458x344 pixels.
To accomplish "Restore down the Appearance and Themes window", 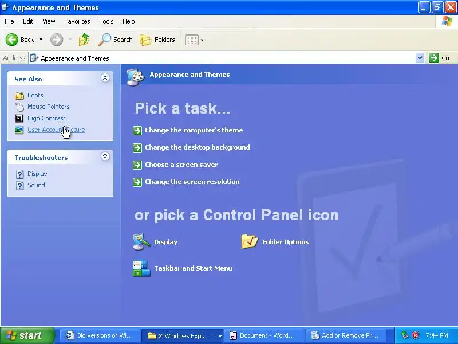I will pos(437,7).
